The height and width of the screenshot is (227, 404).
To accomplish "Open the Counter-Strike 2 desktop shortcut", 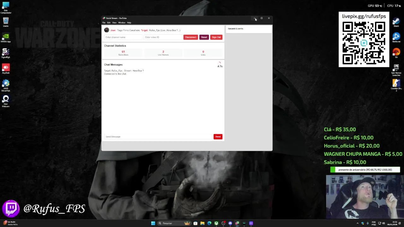I will pyautogui.click(x=396, y=85).
